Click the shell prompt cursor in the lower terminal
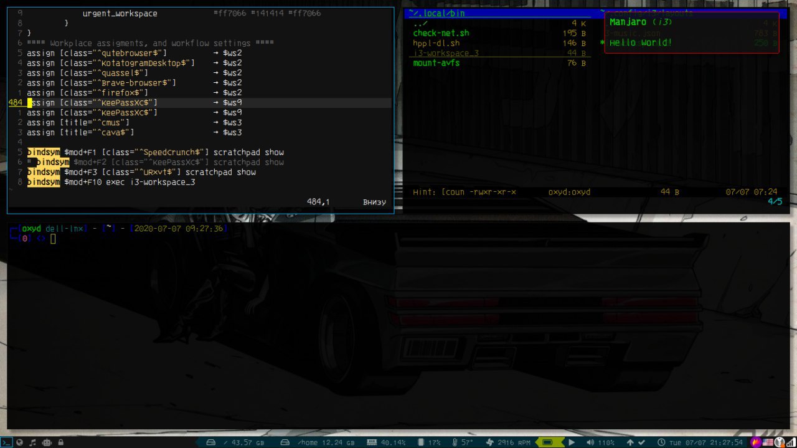 click(54, 239)
